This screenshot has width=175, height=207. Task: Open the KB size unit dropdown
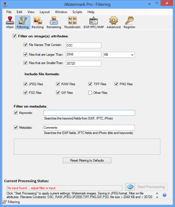[x=119, y=55]
